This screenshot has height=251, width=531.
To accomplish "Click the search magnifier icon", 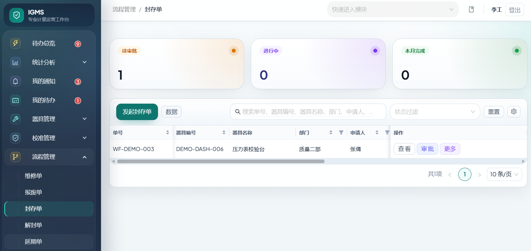I will [238, 112].
